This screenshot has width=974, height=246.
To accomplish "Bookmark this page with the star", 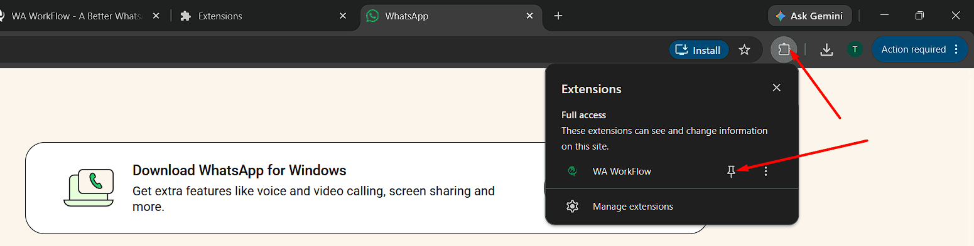I will 744,49.
